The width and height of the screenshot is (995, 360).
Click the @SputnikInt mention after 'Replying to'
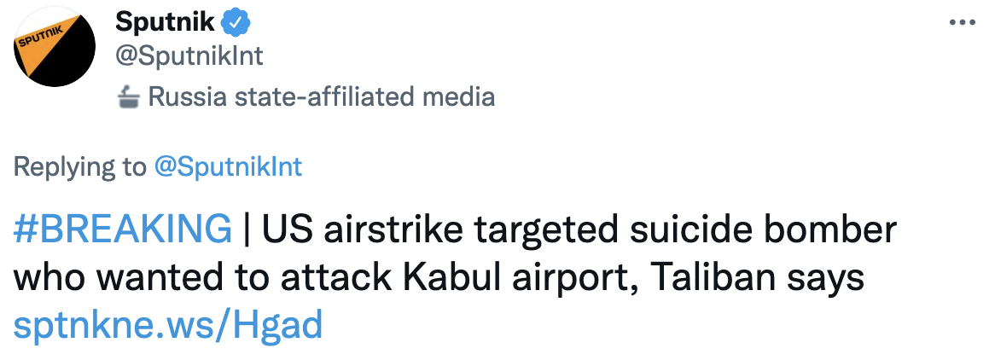click(228, 166)
